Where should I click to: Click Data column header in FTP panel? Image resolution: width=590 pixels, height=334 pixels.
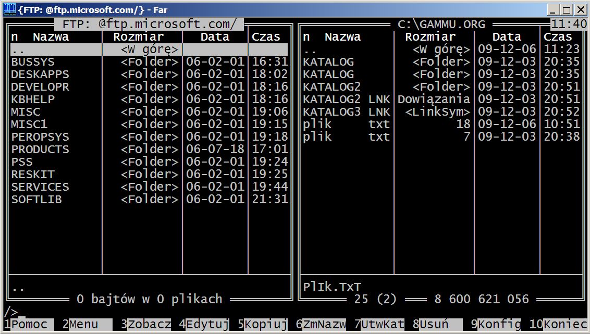pos(215,37)
